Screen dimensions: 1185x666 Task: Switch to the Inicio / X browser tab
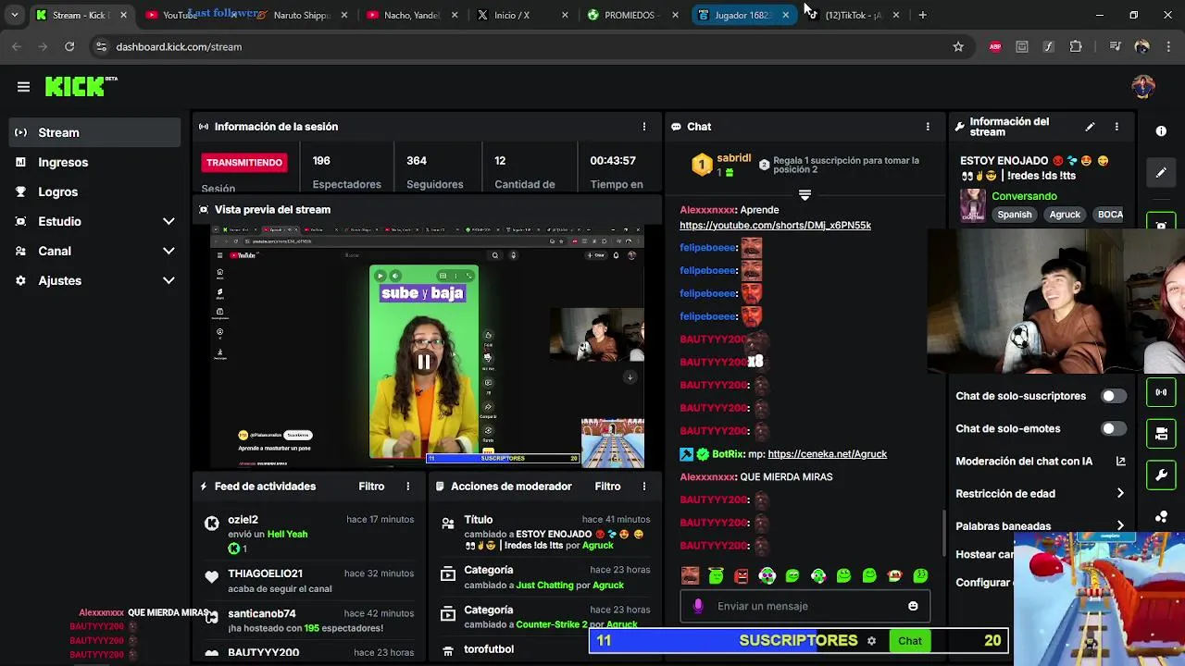(523, 15)
